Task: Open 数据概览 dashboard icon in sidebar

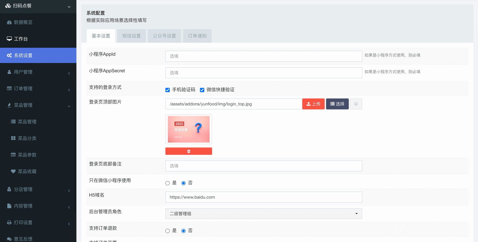Action: 9,22
